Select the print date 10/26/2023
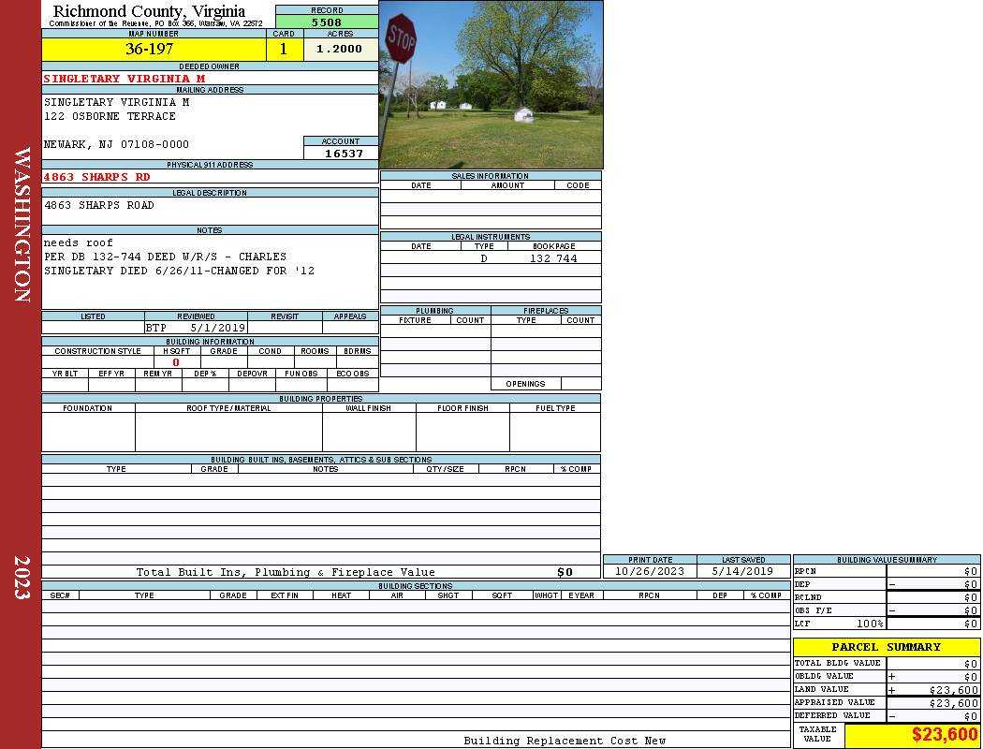The width and height of the screenshot is (983, 749). 650,571
